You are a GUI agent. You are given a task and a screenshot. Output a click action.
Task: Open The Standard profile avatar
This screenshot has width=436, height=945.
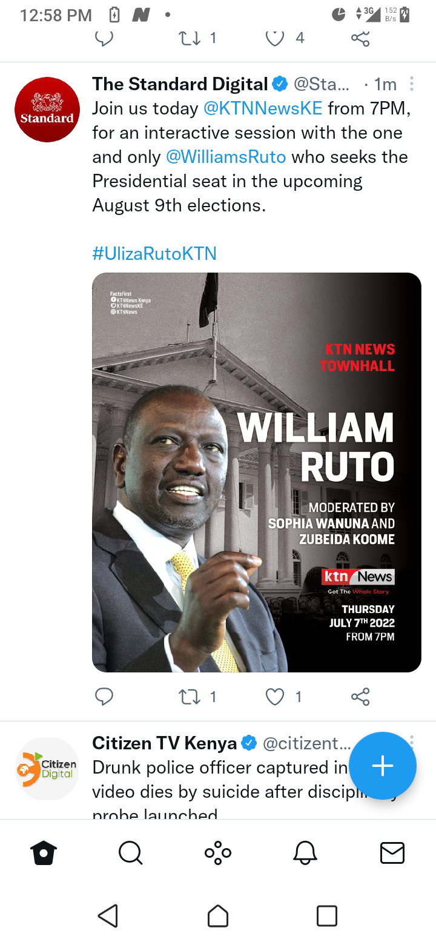(x=47, y=110)
